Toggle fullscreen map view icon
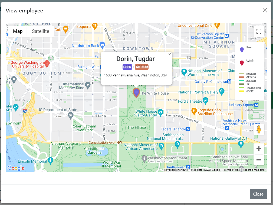Screen dimensions: 273x205 point(259,32)
